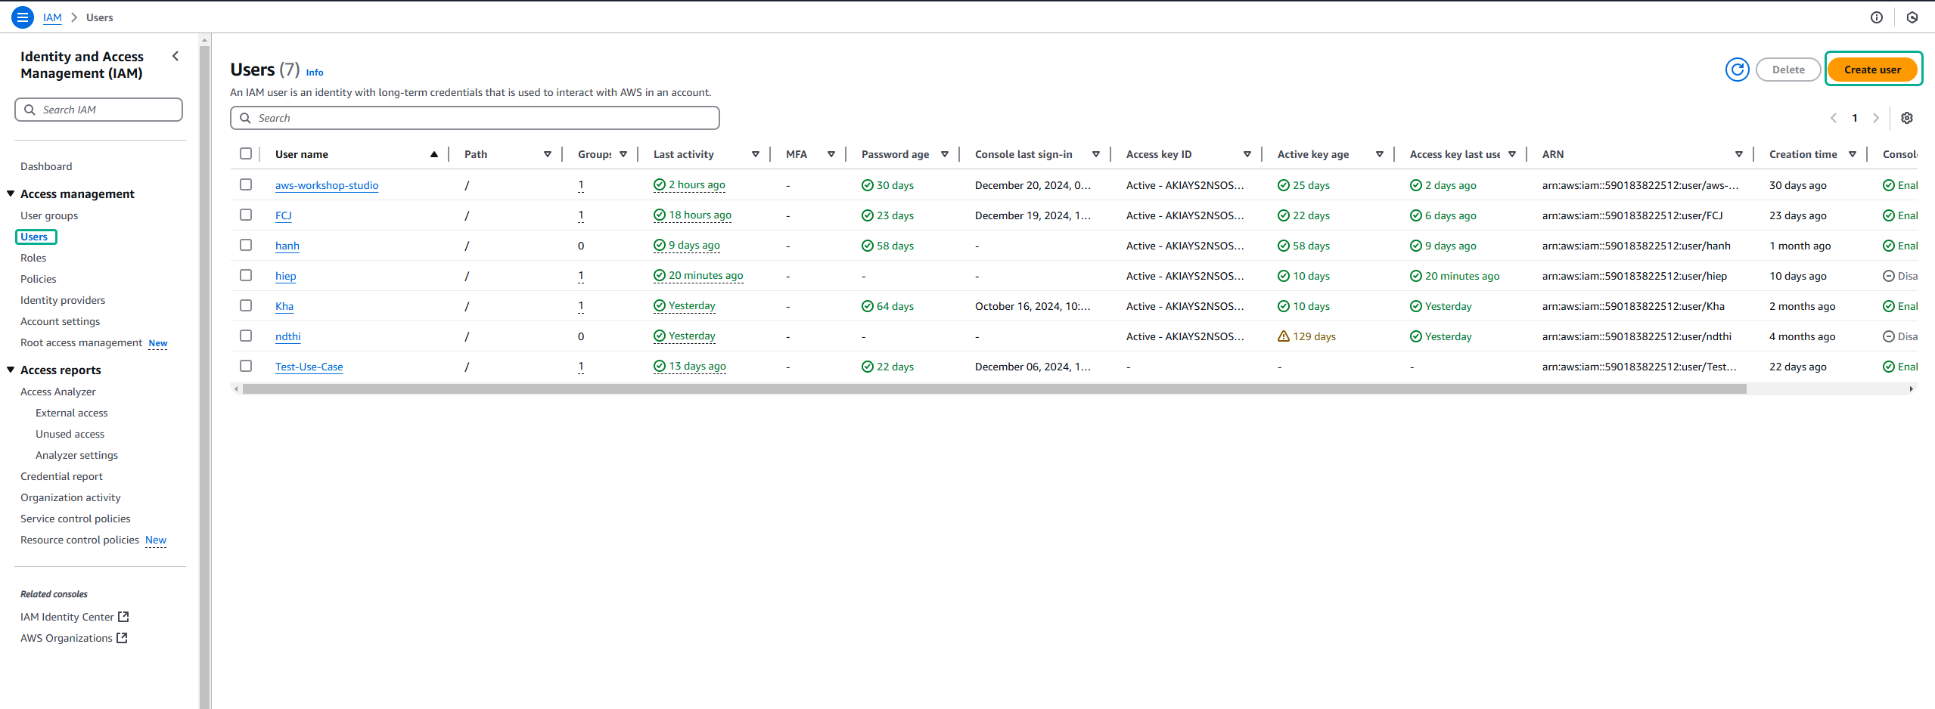Click the Info link next to Users
Image resolution: width=1935 pixels, height=709 pixels.
[x=315, y=73]
